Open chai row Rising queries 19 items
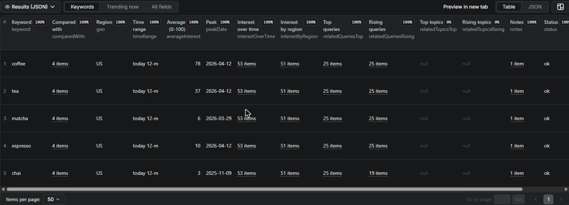Image resolution: width=569 pixels, height=205 pixels. [x=378, y=173]
